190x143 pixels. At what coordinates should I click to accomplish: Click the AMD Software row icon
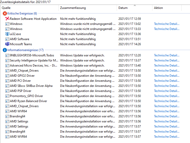tap(7, 39)
